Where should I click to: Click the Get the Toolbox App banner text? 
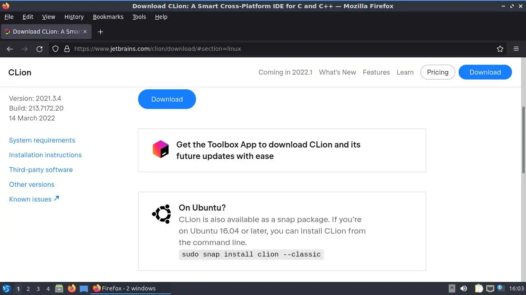[x=268, y=150]
